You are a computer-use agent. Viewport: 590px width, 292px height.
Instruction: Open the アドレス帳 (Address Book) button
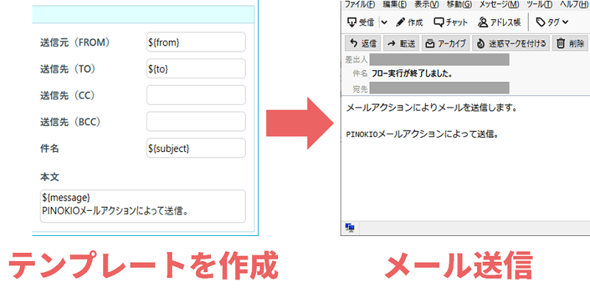coord(499,23)
